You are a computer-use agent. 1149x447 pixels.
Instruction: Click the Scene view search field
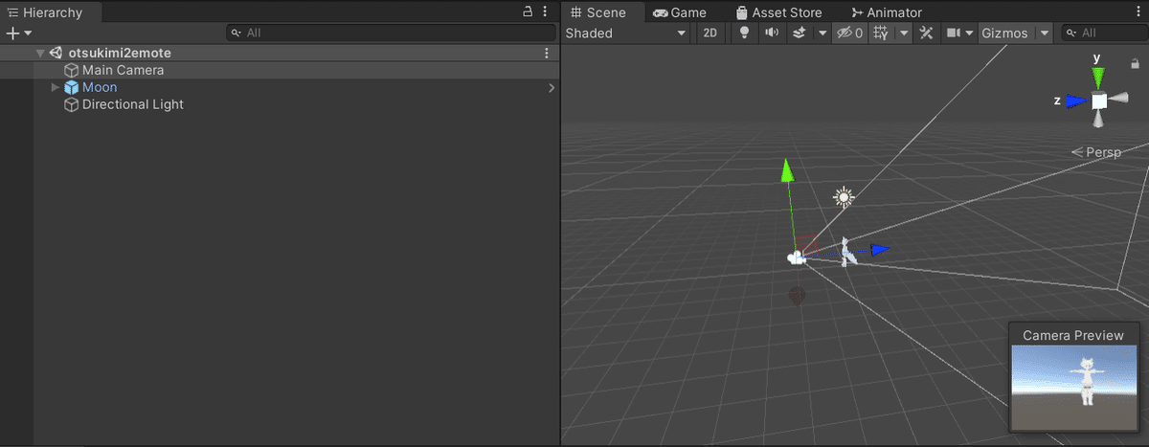point(1104,33)
